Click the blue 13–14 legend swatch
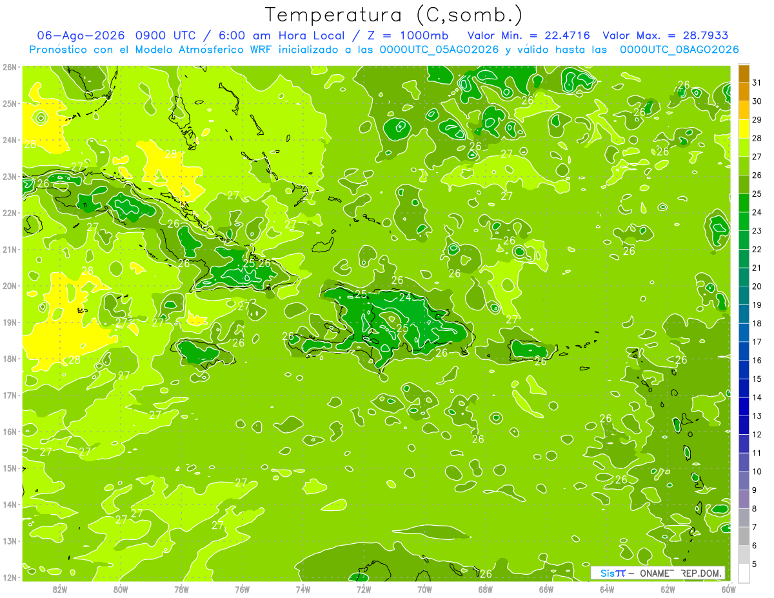Screen dimensions: 774x598 tap(744, 406)
